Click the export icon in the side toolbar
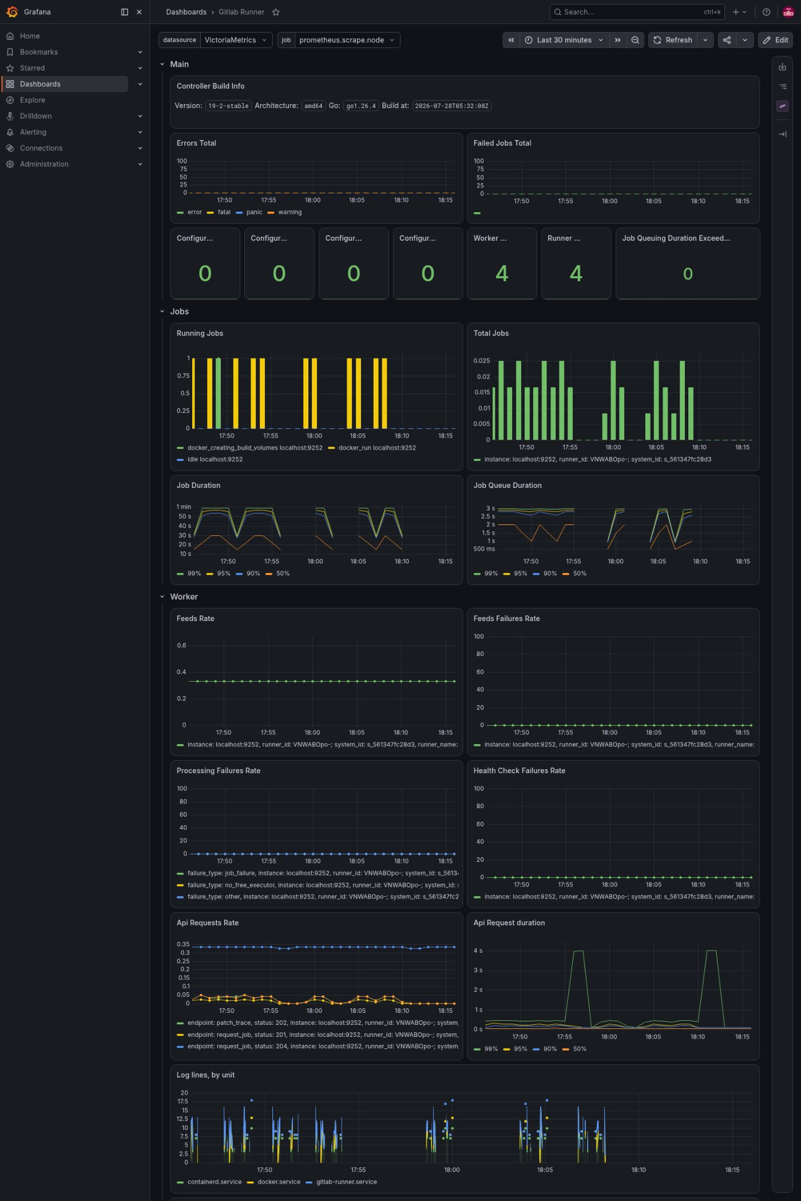 [x=782, y=67]
